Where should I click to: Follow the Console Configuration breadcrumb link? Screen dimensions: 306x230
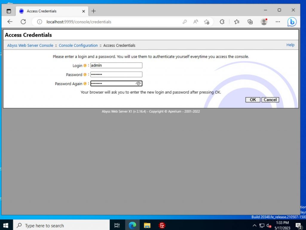click(x=78, y=45)
